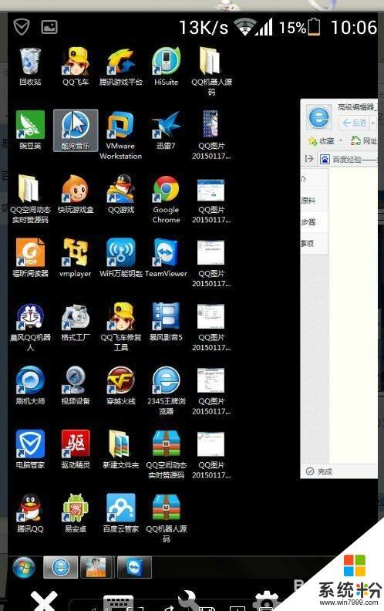This screenshot has width=384, height=611.
Task: Select the highlighted 酷狗音乐 shortcut
Action: point(76,130)
